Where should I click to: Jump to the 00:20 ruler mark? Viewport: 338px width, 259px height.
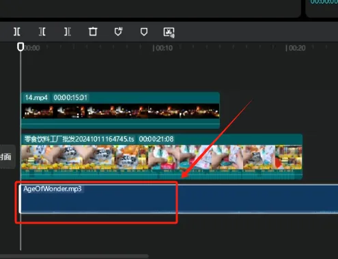296,48
